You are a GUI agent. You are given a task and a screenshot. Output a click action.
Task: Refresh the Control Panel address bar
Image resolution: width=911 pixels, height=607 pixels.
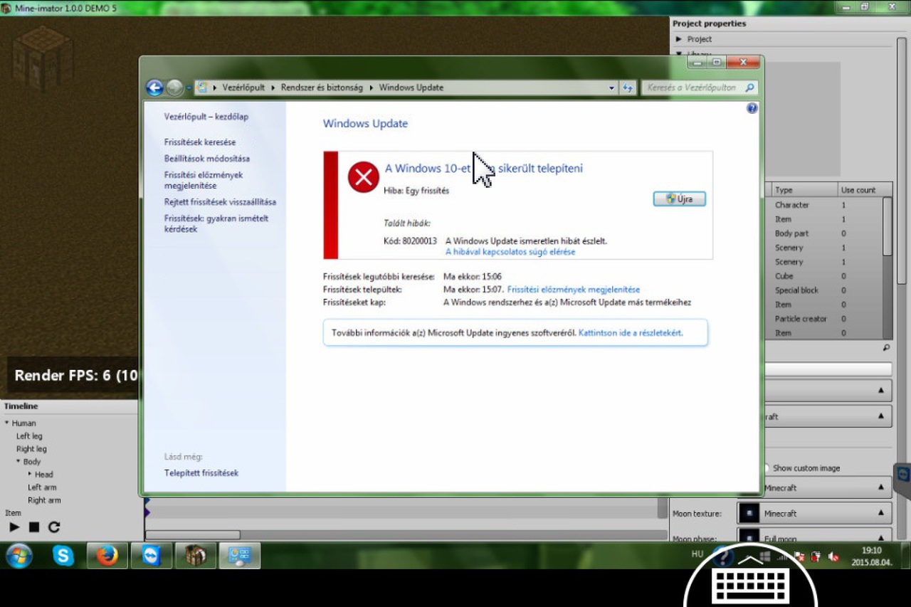tap(627, 88)
